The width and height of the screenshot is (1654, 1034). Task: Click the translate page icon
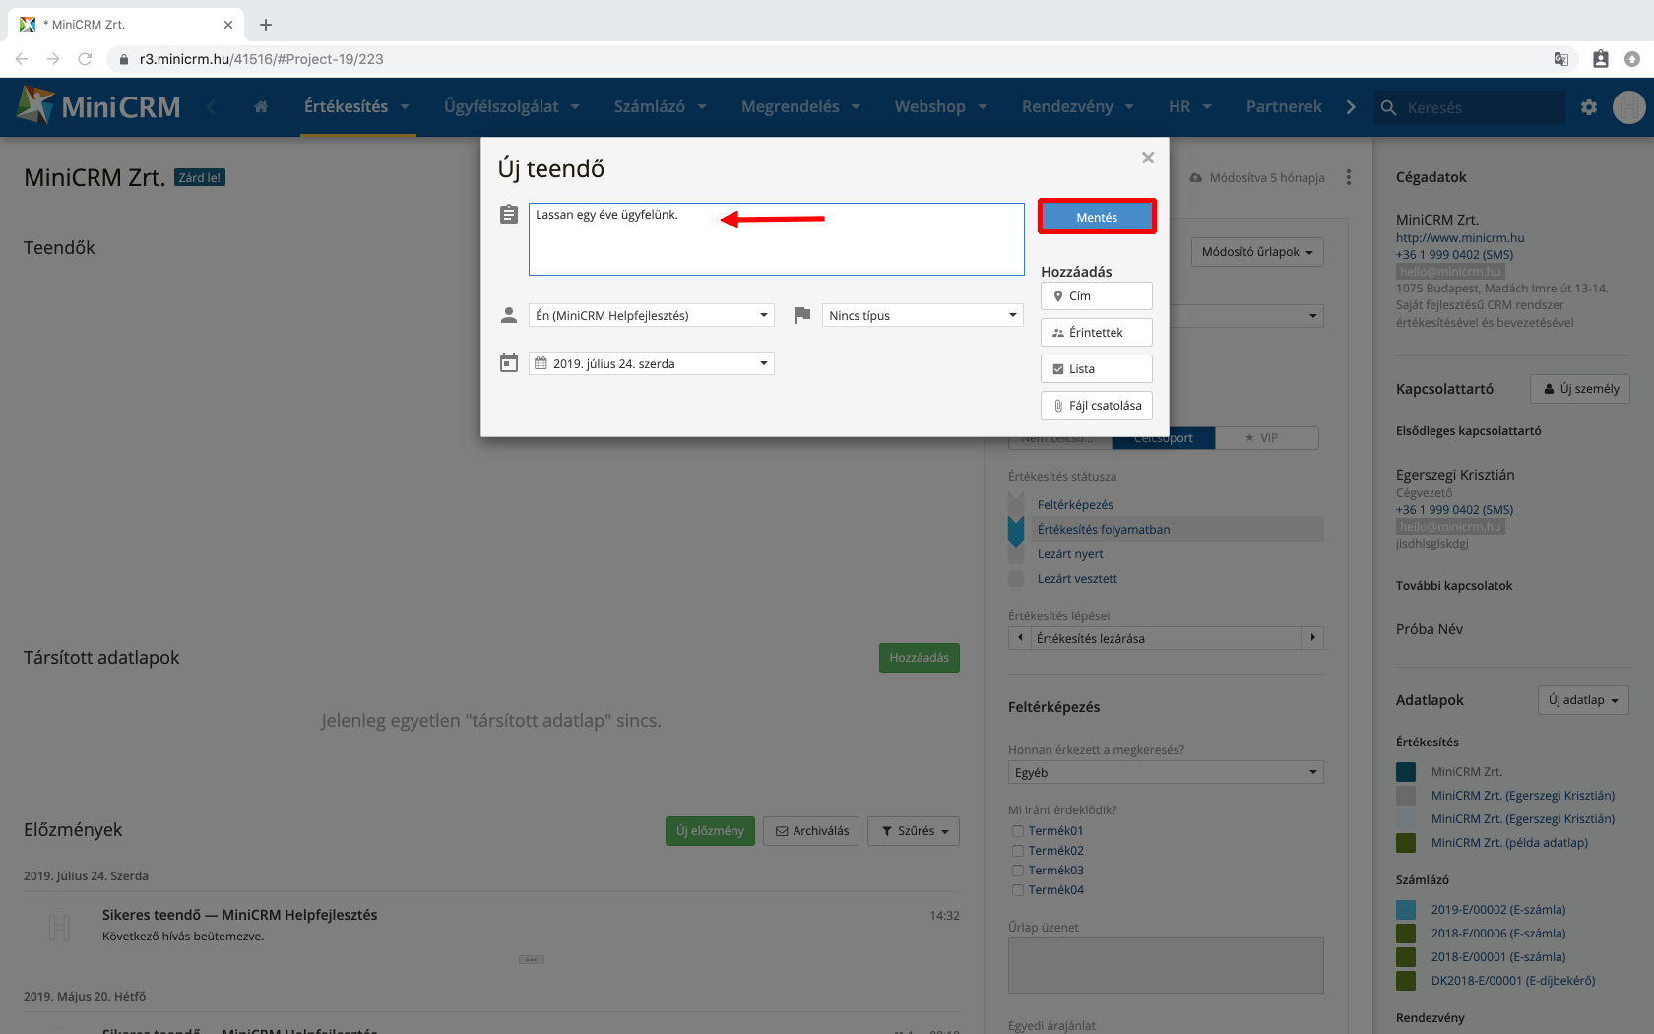point(1560,59)
